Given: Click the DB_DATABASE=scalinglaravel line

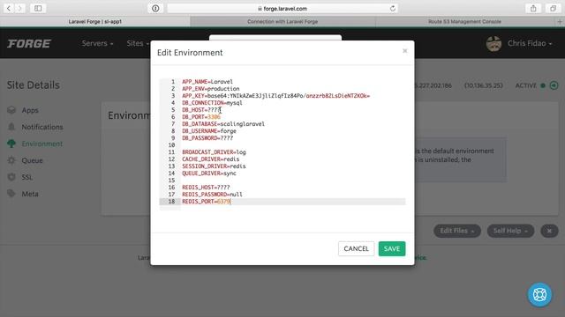Looking at the screenshot, I should coord(223,124).
